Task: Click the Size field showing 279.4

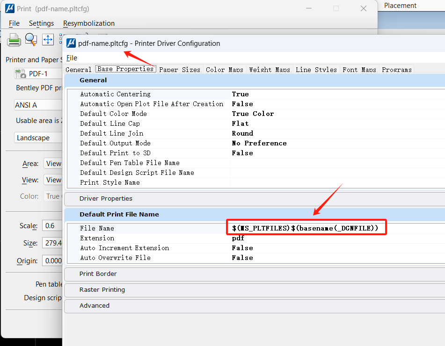Action: pos(52,243)
